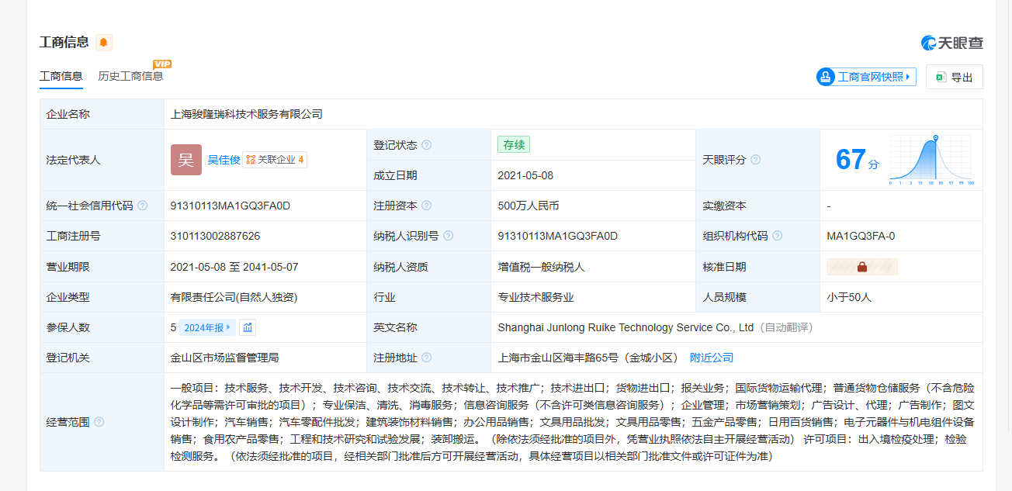
Task: Click help icon next to 注册资本
Action: tap(426, 206)
